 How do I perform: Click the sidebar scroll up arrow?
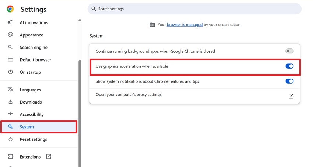pyautogui.click(x=80, y=20)
